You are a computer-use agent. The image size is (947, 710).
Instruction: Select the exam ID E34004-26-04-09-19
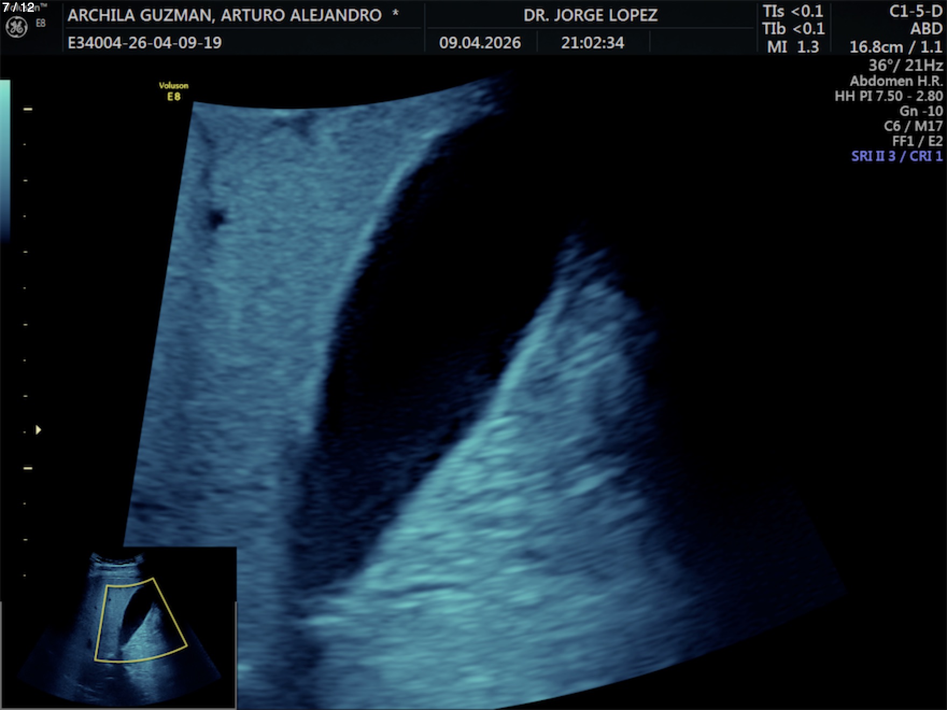point(145,42)
